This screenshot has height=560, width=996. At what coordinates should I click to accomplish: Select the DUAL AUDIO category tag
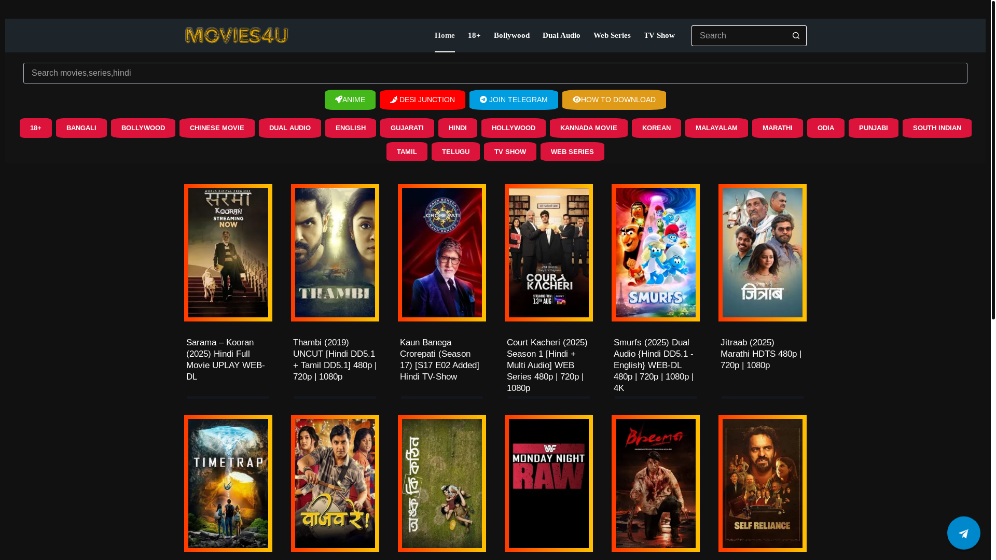point(290,128)
